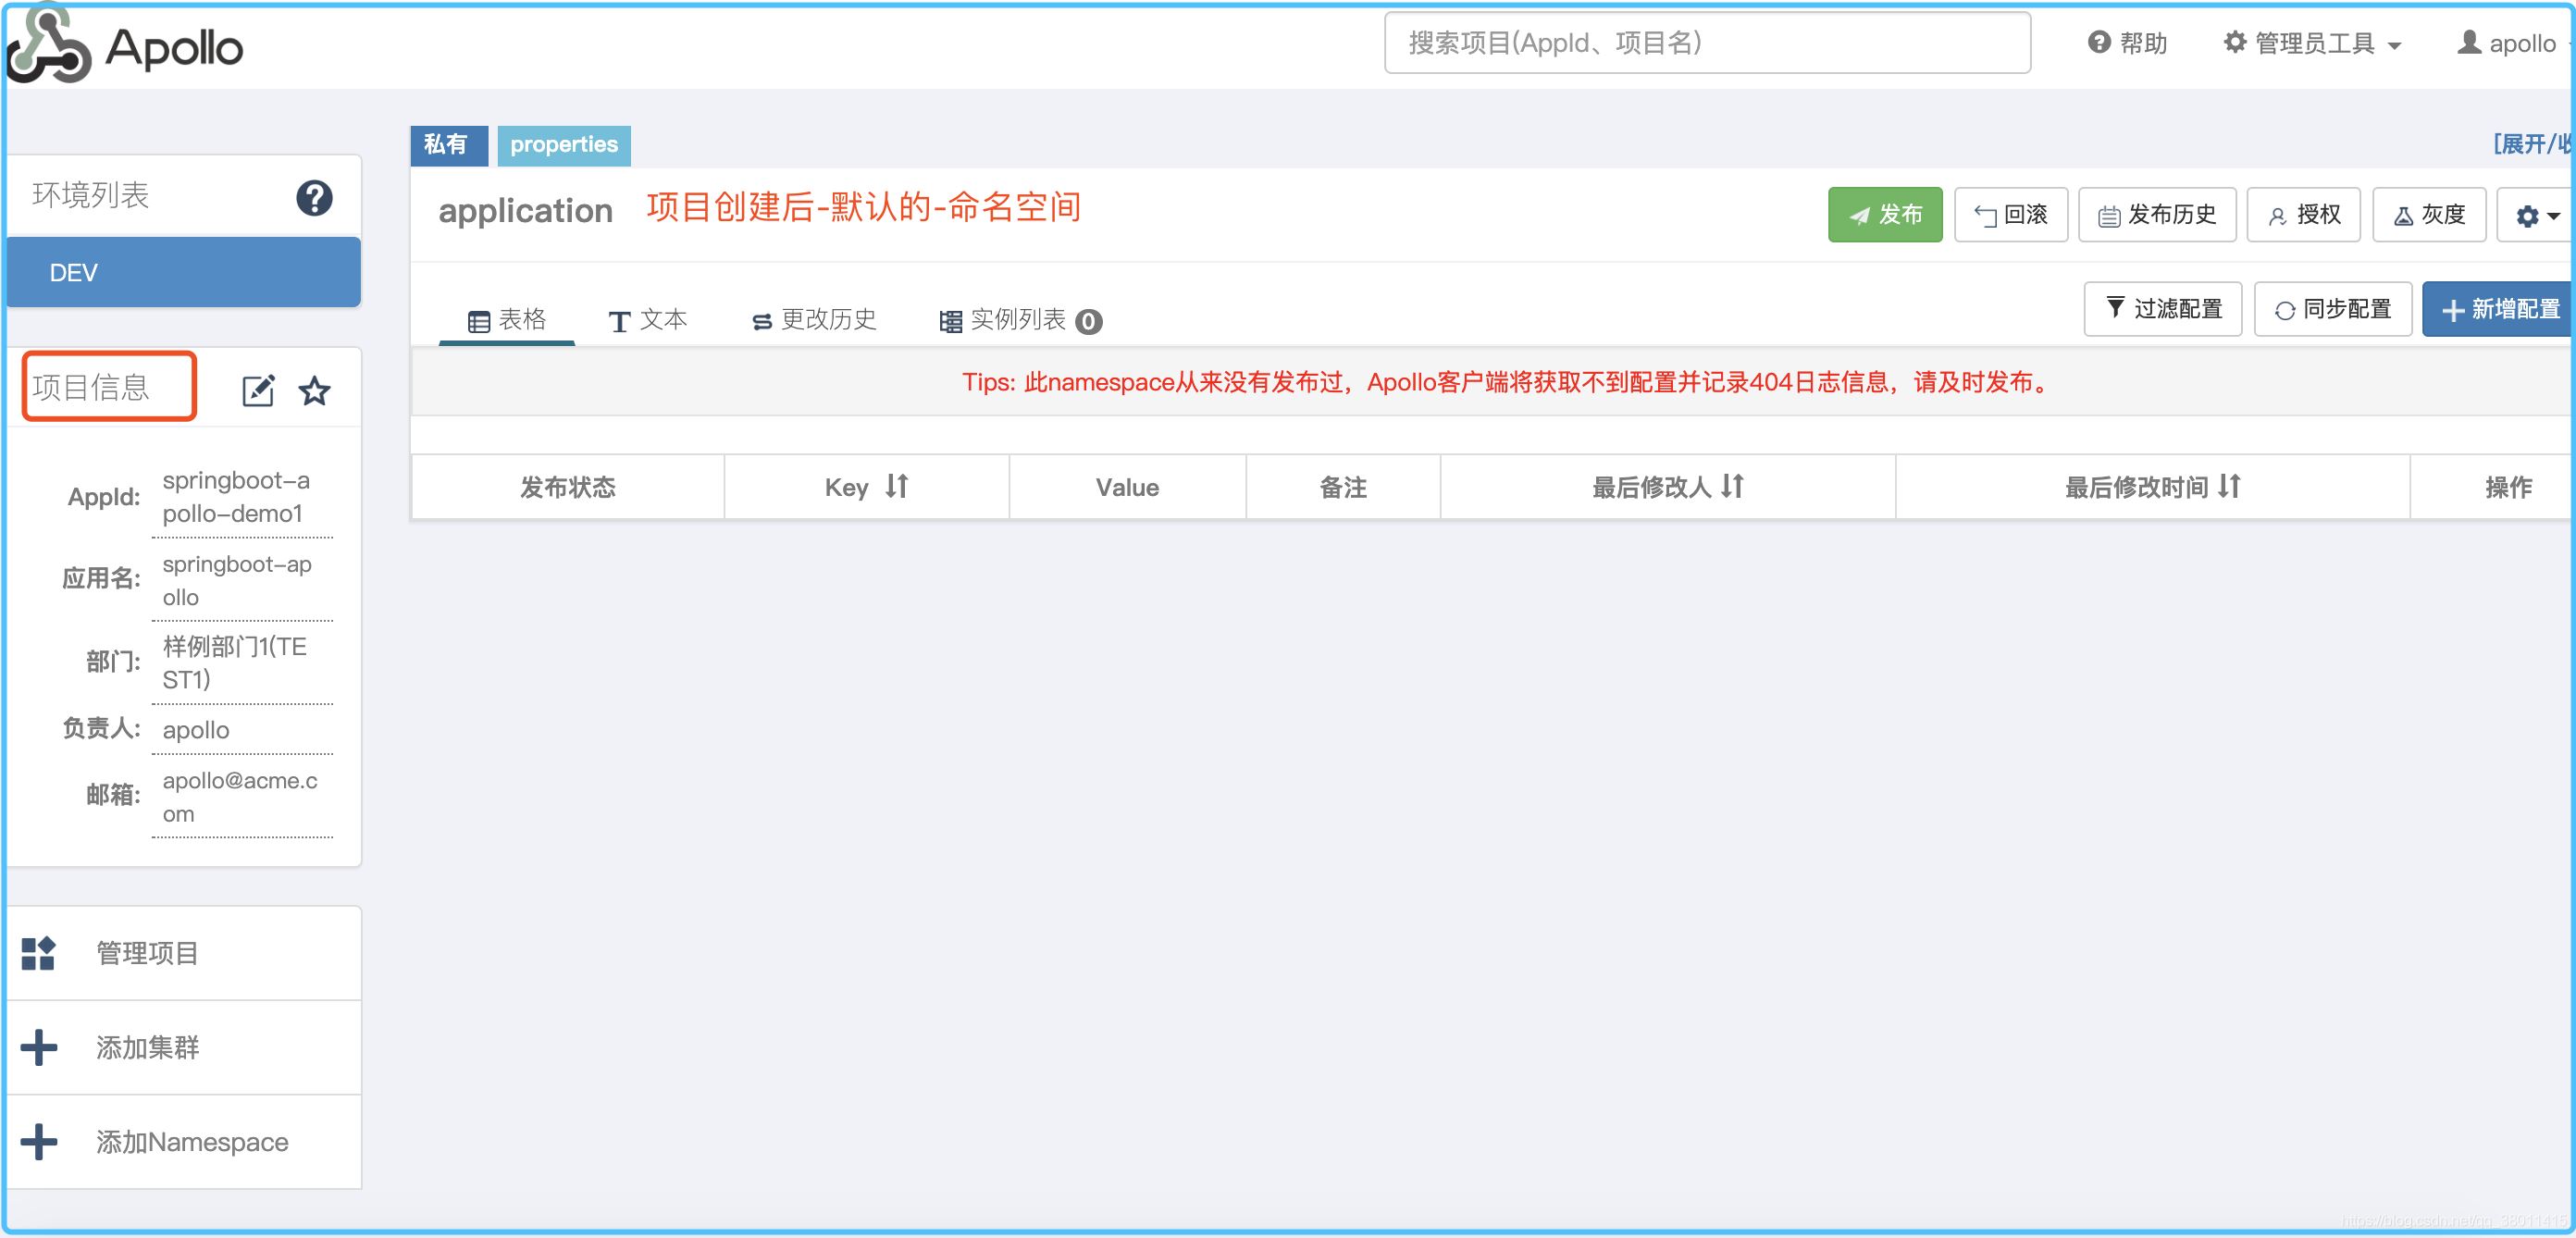Click the 邮箱 value apollo@acme.com
The width and height of the screenshot is (2576, 1238).
coord(240,797)
